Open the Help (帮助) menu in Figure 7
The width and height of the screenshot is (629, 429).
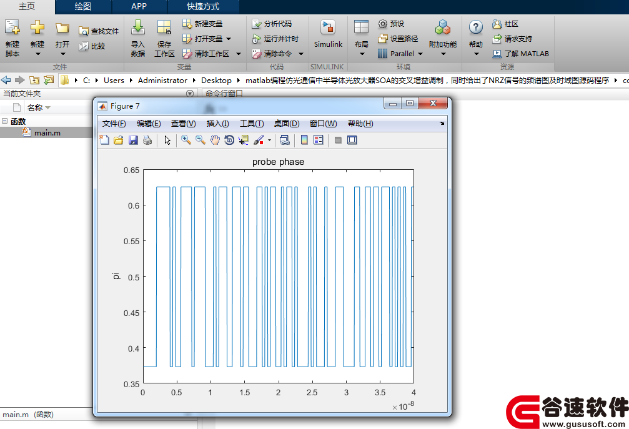(x=360, y=124)
